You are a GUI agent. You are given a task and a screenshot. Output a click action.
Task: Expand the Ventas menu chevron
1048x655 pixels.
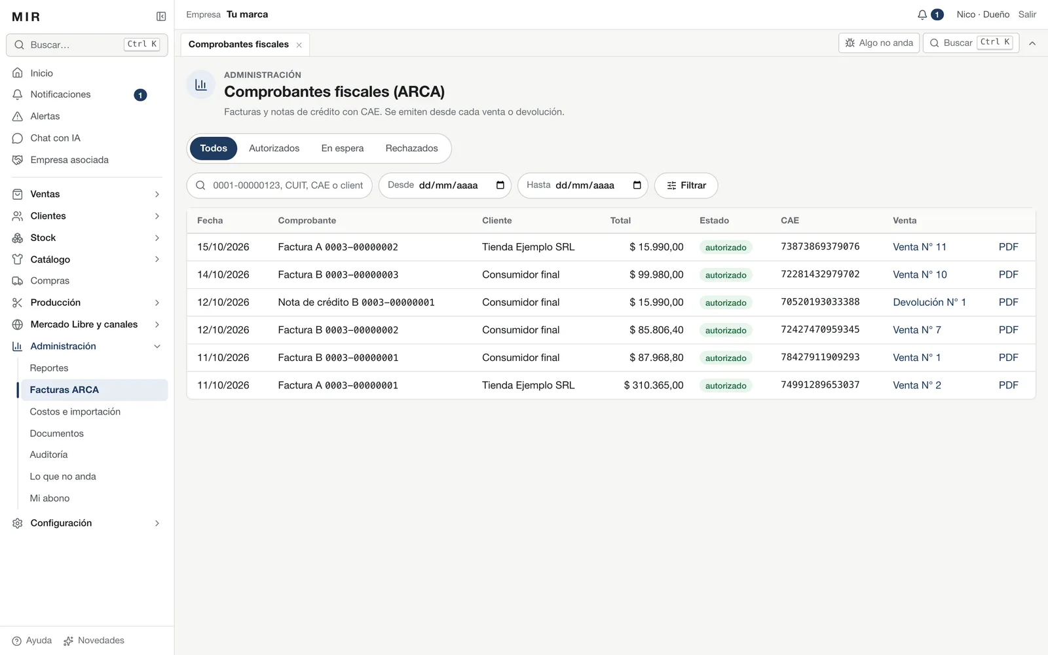click(x=157, y=195)
